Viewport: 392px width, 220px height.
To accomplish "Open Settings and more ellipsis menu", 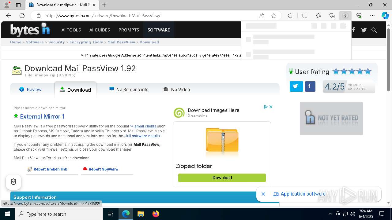I will click(x=372, y=16).
